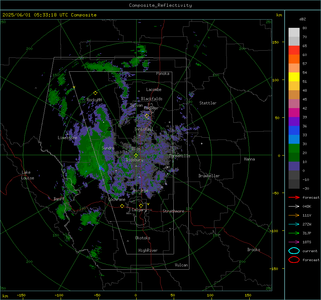Click the ThreeHills label
Screen dimensions: 321x300
pos(179,156)
